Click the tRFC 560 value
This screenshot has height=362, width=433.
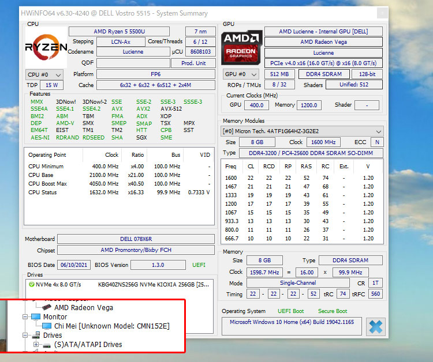376,294
